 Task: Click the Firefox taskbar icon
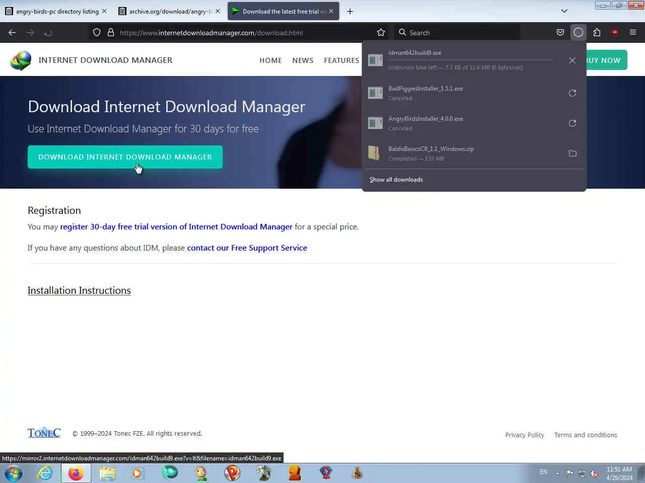point(76,473)
